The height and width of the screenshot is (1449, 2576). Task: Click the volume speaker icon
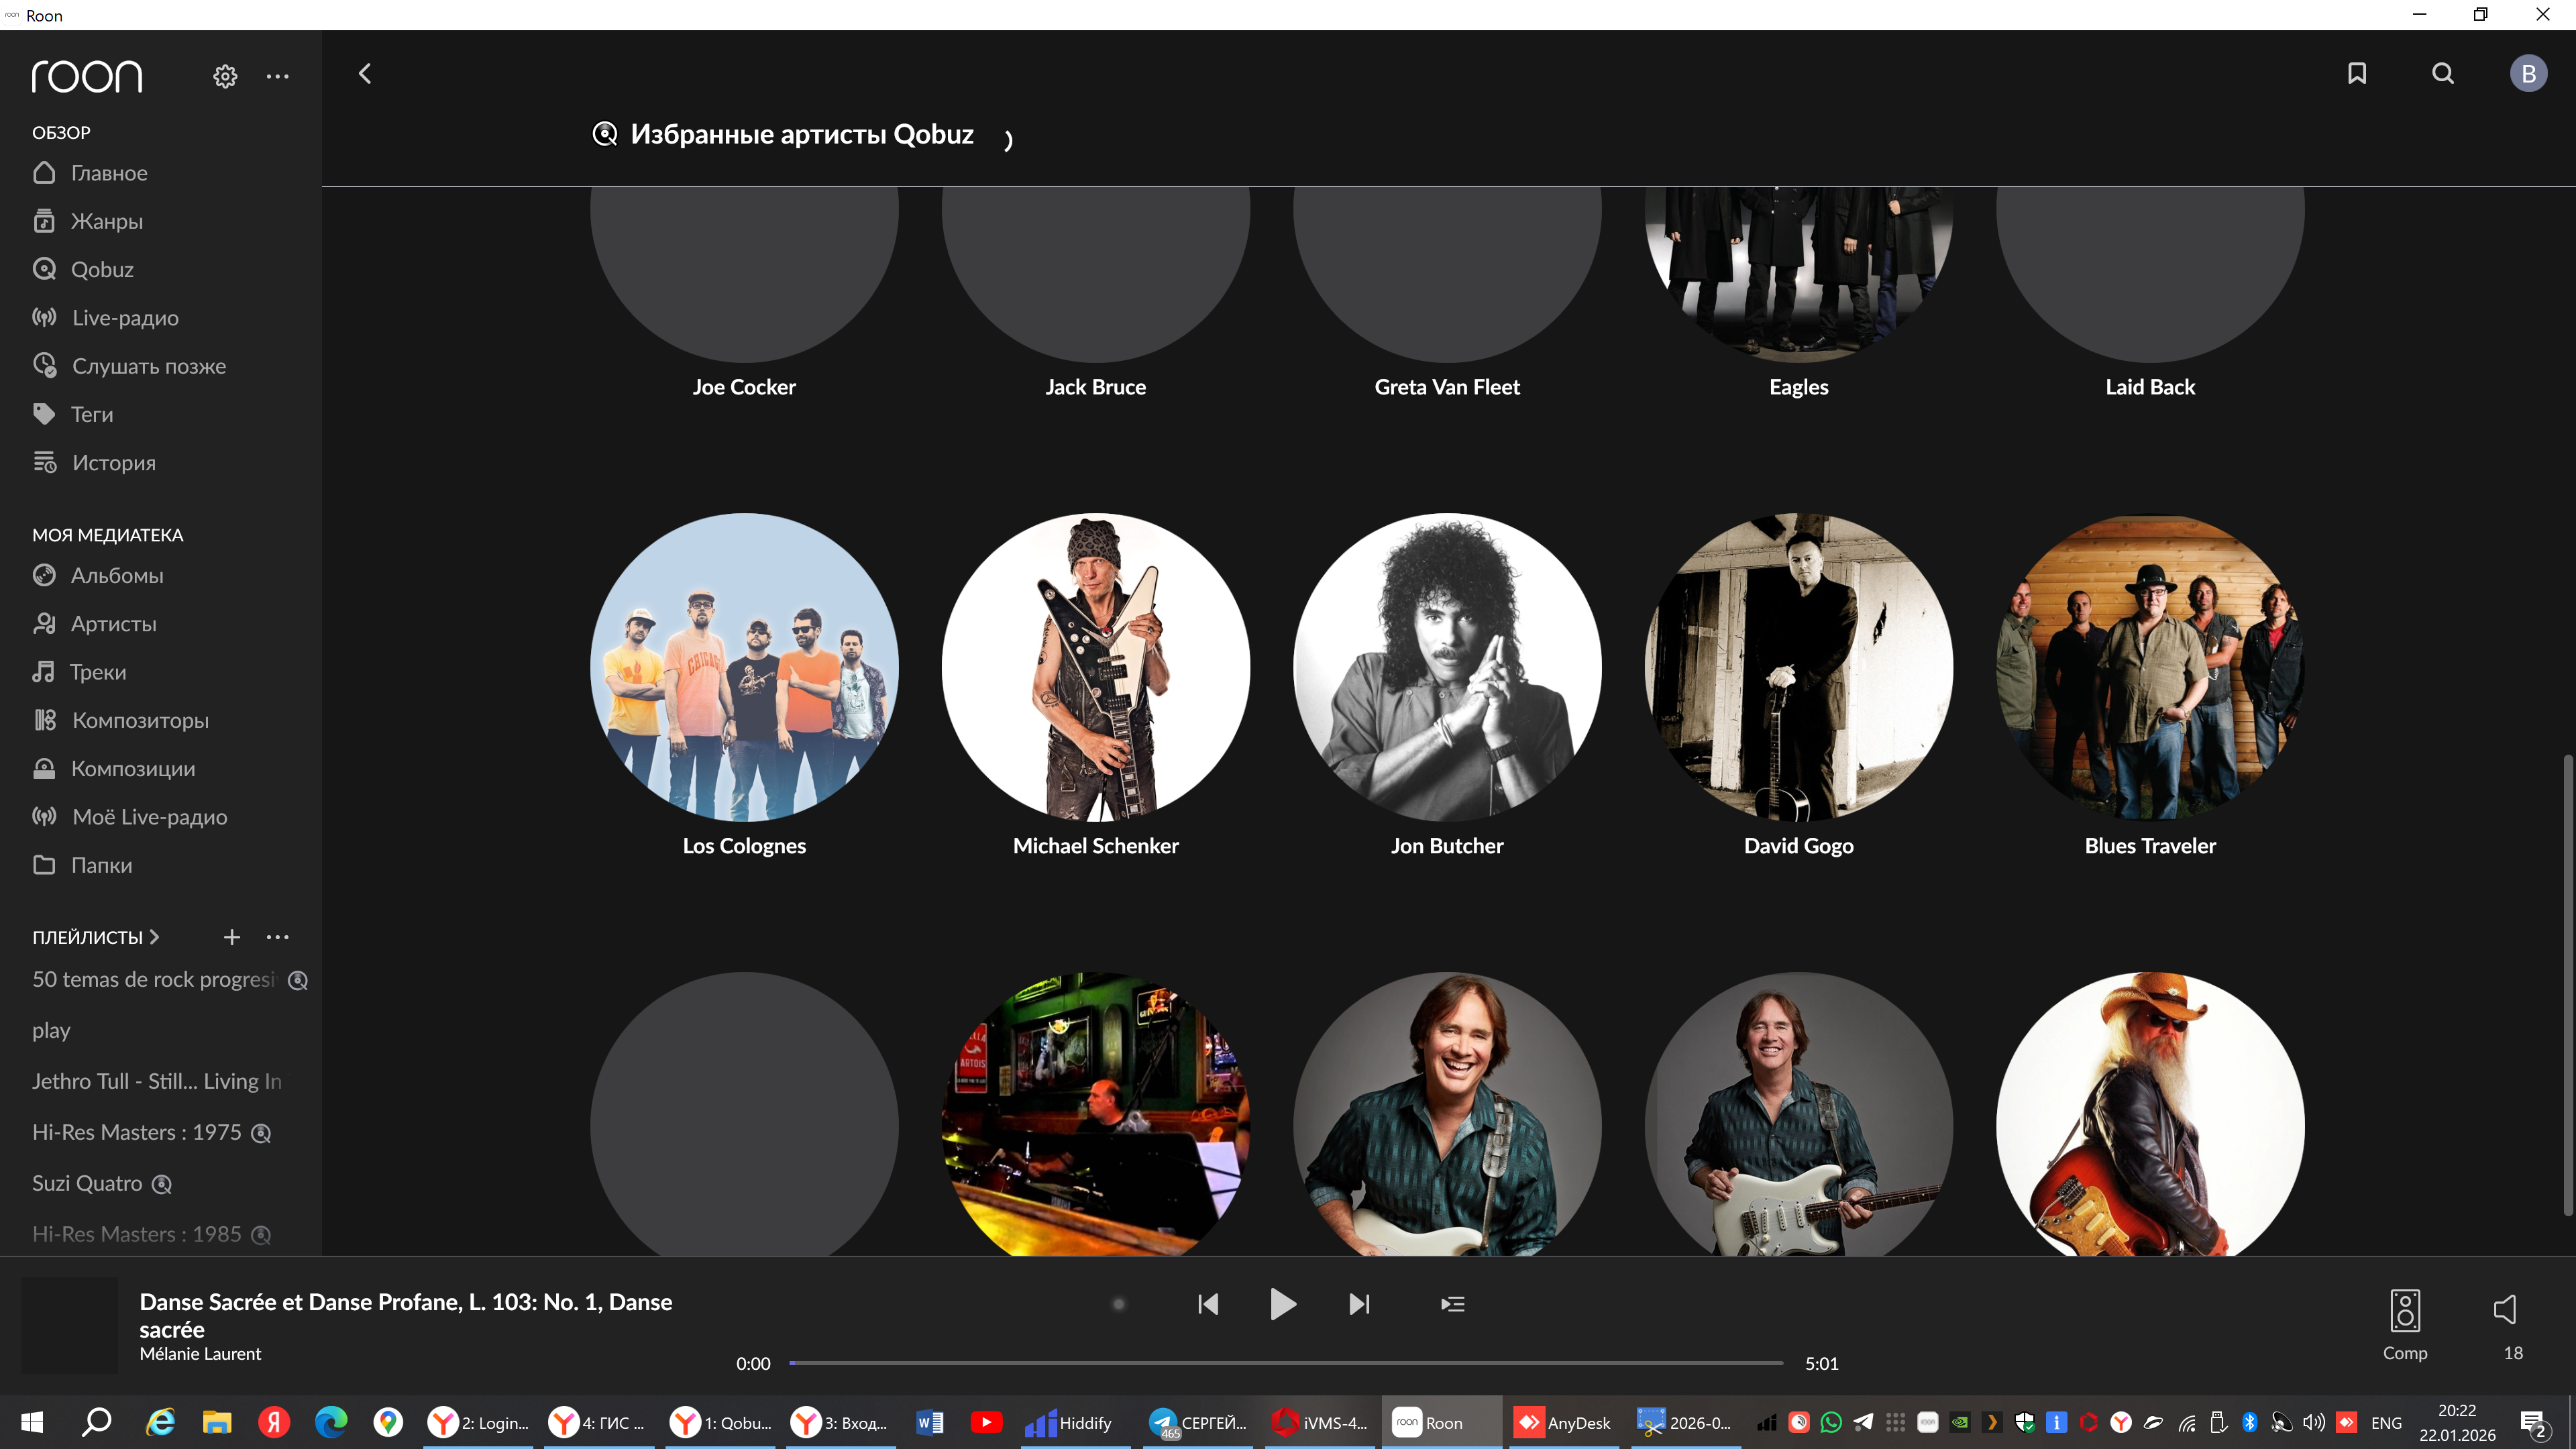[2504, 1310]
